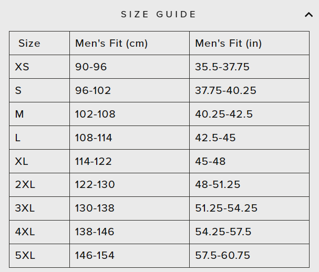Click the 48-51.25 inch measurement
Screen dimensions: 319x272
point(218,185)
